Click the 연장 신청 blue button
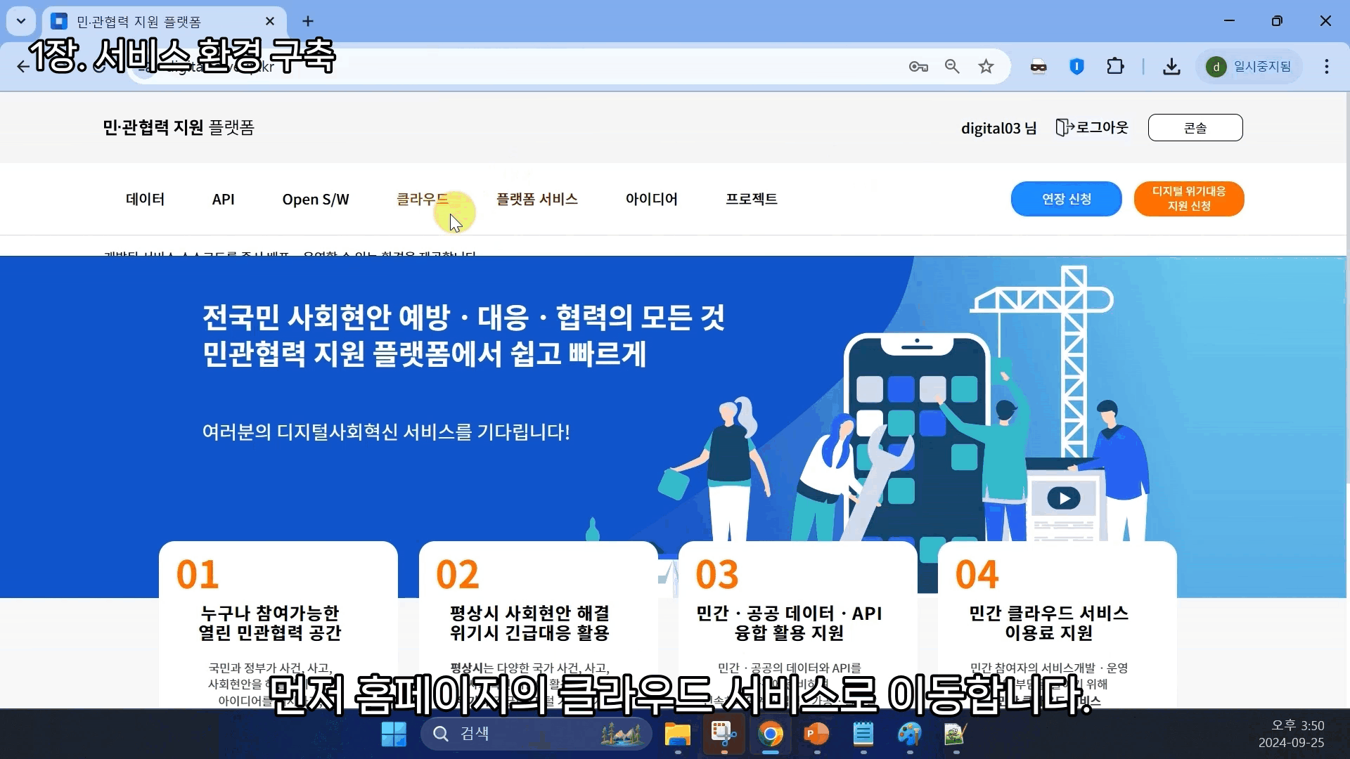The height and width of the screenshot is (759, 1350). pos(1066,199)
